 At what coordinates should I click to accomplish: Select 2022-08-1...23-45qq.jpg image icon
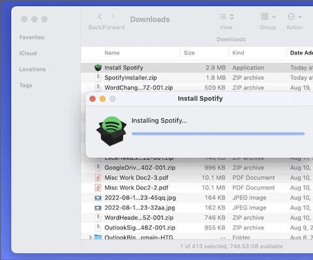[x=98, y=198]
